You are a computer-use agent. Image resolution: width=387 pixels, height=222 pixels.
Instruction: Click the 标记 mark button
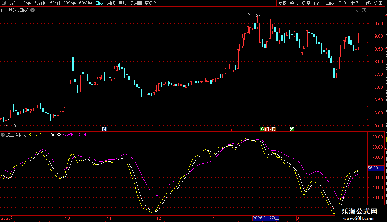pos(354,3)
